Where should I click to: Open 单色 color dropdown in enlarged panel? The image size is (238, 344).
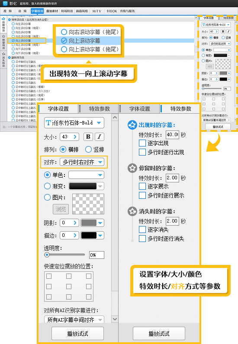[x=87, y=175]
